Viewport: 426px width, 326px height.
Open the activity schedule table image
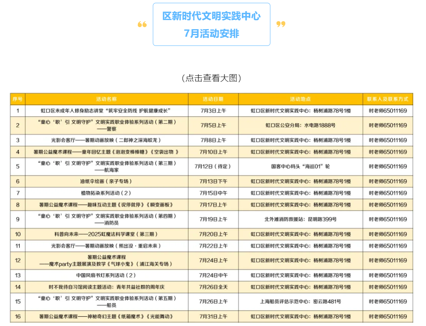coord(211,207)
